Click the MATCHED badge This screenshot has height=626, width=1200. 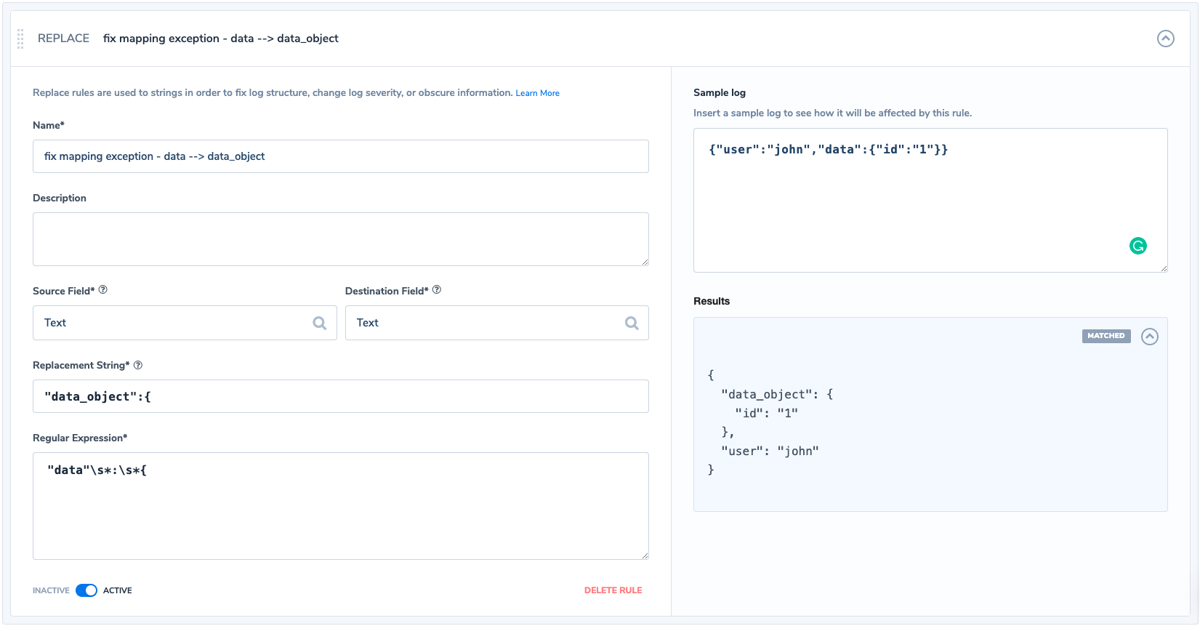tap(1106, 336)
